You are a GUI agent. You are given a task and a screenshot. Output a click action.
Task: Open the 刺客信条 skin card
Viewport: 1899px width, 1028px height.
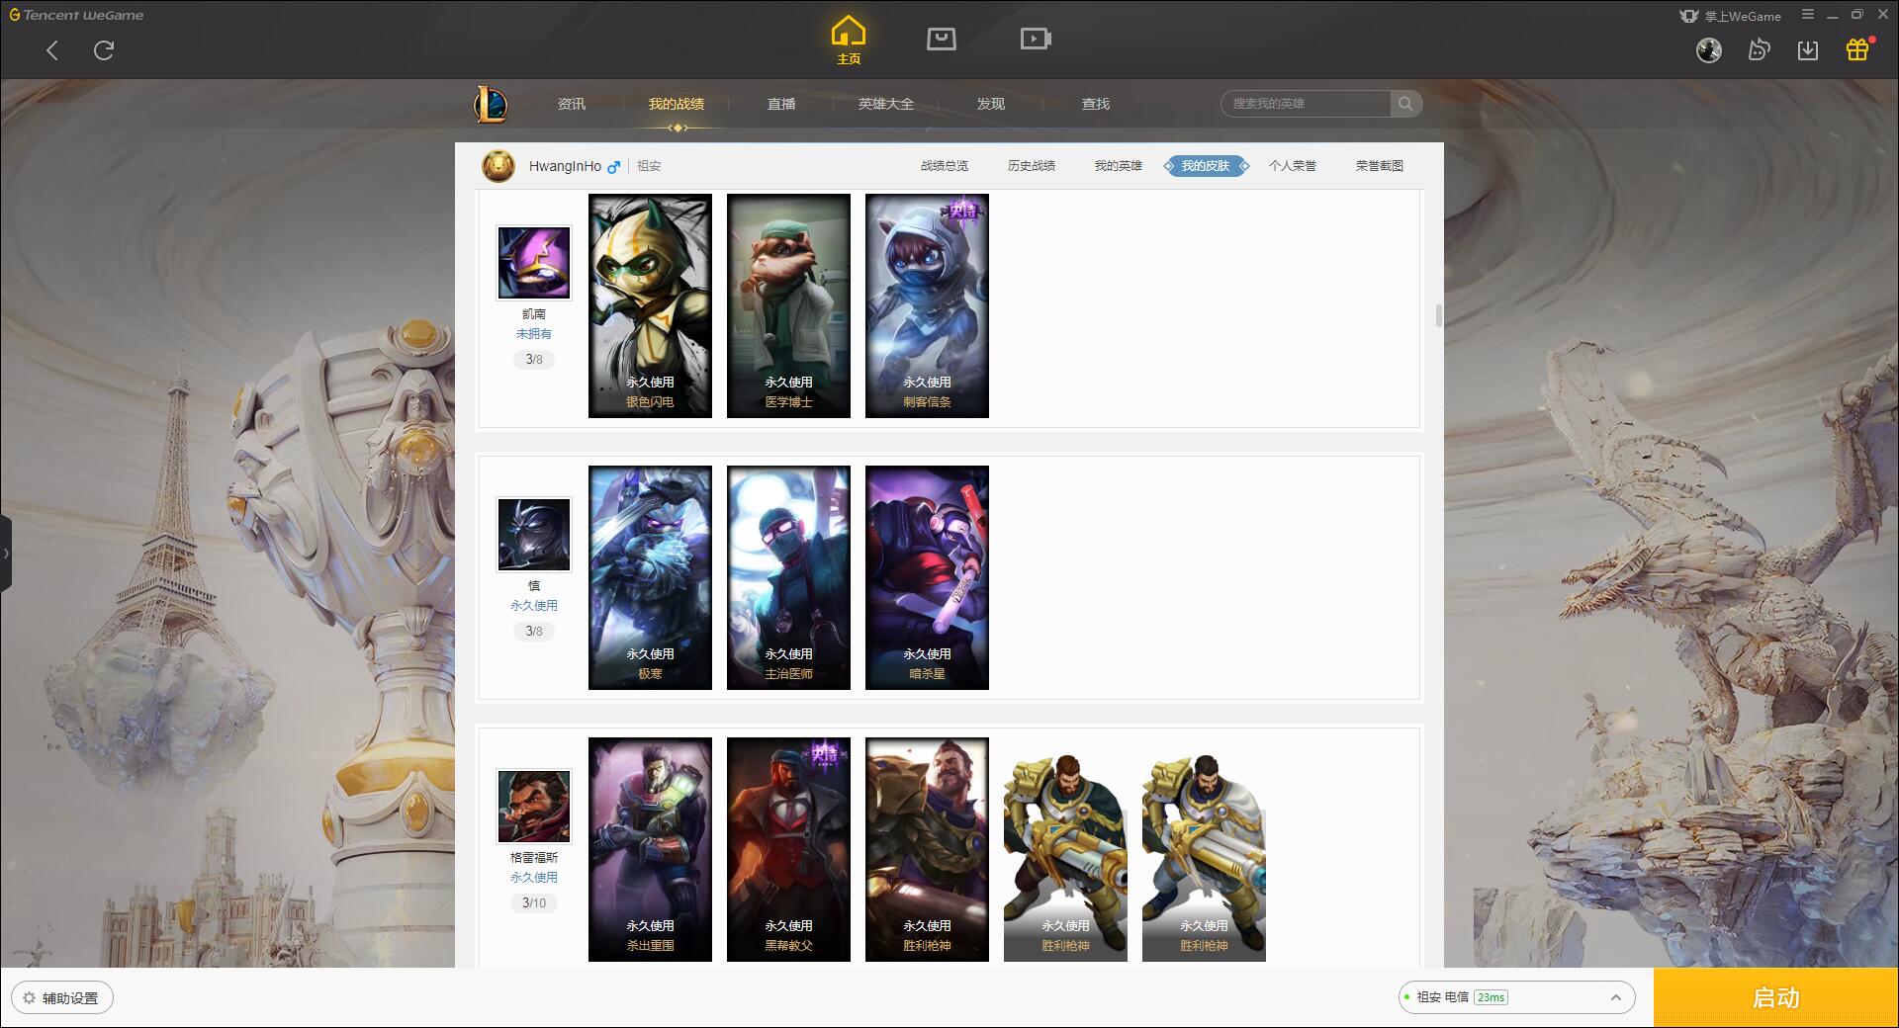[x=927, y=305]
